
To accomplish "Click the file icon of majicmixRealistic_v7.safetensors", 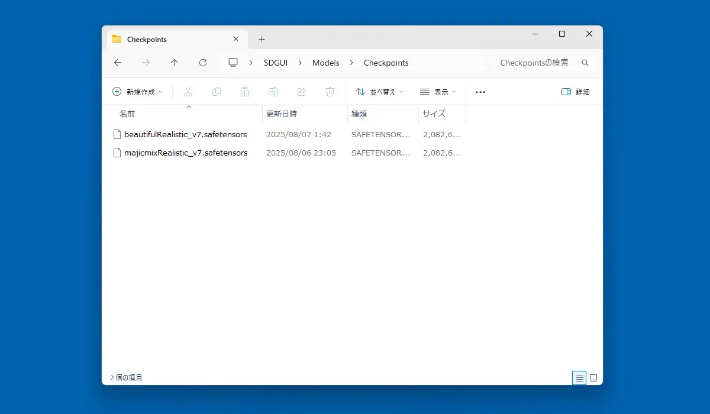I will [x=117, y=153].
